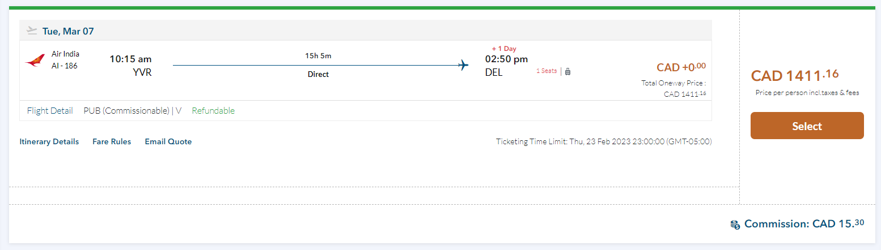The width and height of the screenshot is (881, 250).
Task: Click the departure plane icon beside Tue, Mar 07
Action: pyautogui.click(x=32, y=31)
